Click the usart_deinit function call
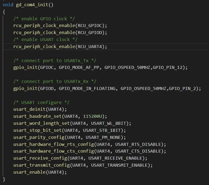The height and width of the screenshot is (185, 209). point(29,109)
